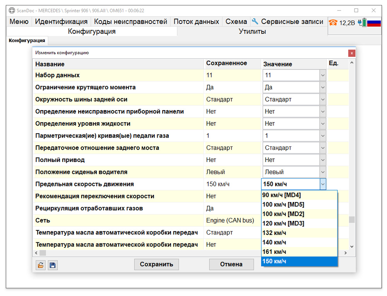Click the battery connection status icon
Screen dimensions: 387x296
362,23
